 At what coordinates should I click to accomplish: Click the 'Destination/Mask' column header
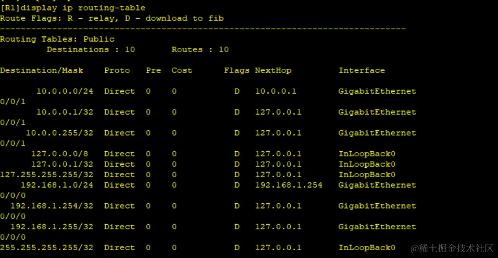tap(42, 70)
